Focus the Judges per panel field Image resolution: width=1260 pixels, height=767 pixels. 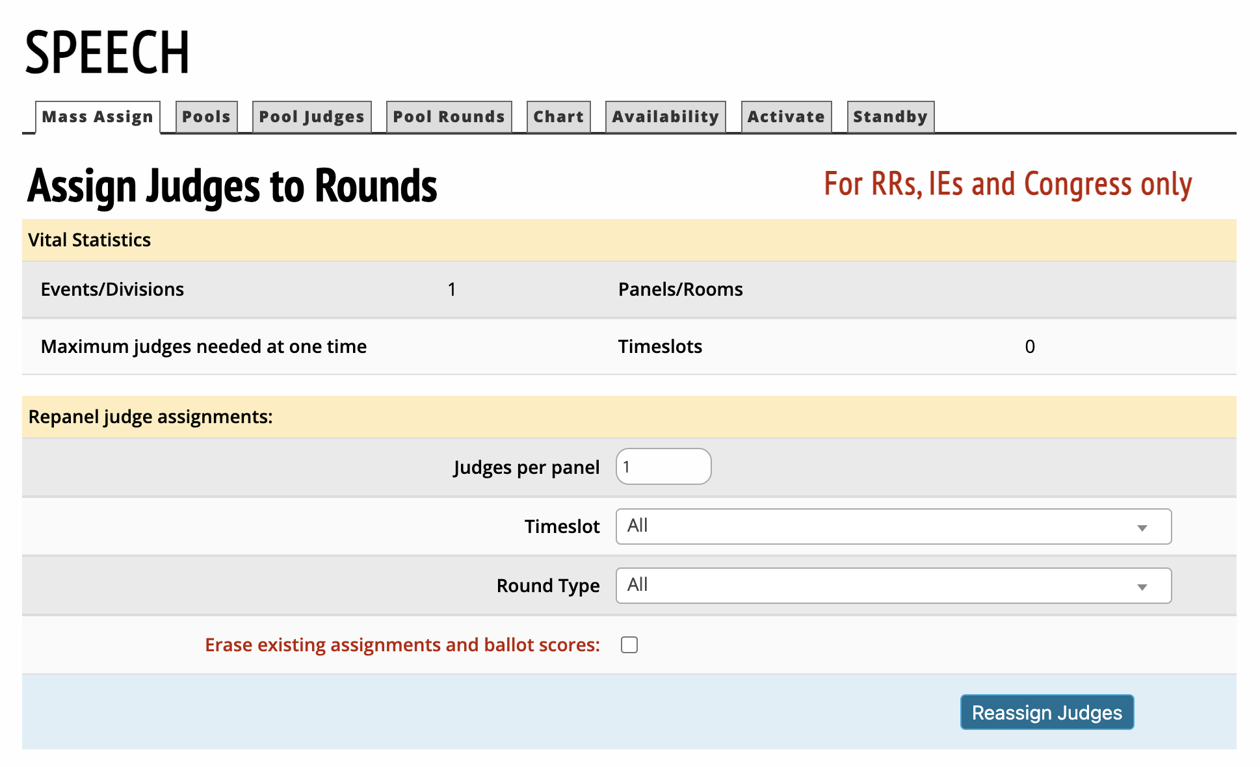click(x=663, y=467)
